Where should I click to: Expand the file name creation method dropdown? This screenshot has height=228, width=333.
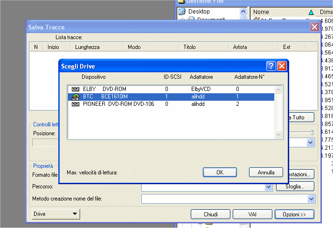(x=312, y=199)
